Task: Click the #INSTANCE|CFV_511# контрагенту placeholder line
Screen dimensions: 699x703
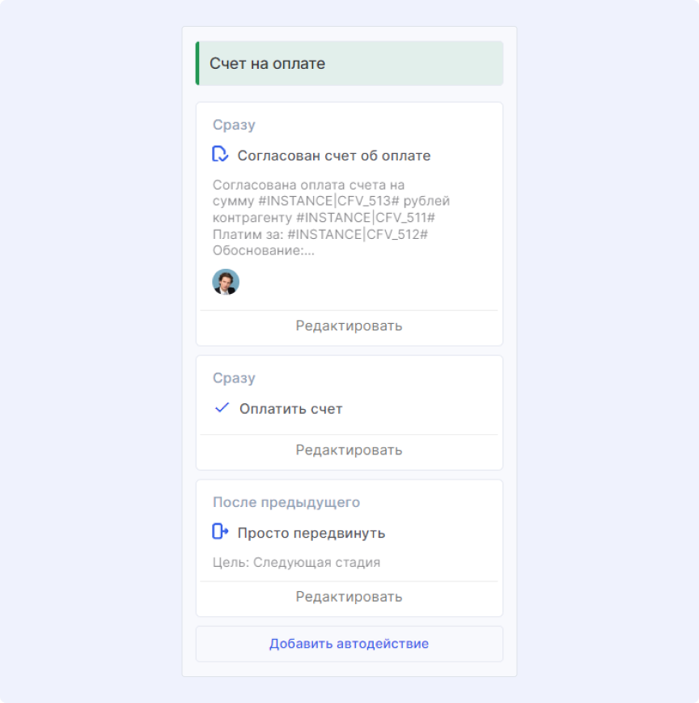Action: (324, 218)
